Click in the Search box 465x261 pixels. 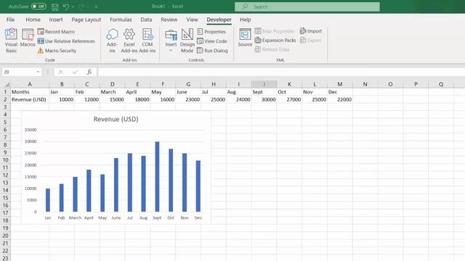(307, 7)
